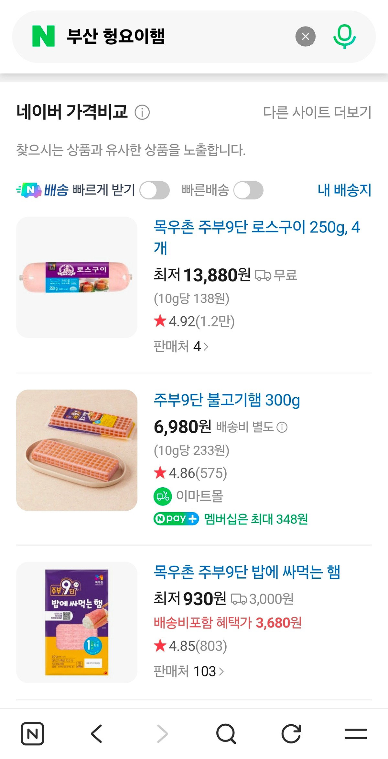Viewport: 388px width, 759px height.
Task: Open info icon next to 배송비 별도
Action: tap(282, 427)
